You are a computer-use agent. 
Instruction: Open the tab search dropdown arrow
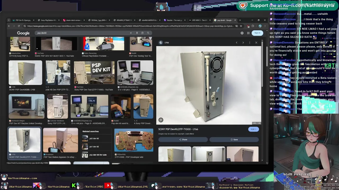(x=9, y=20)
